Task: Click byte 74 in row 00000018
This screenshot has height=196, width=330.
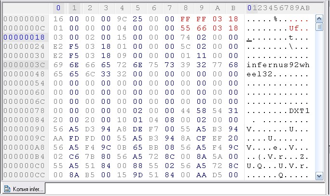Action: [x=185, y=37]
